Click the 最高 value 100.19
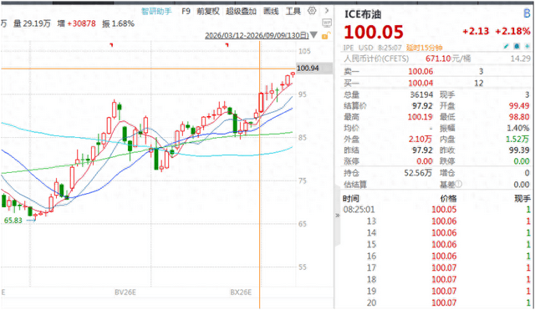Image resolution: width=535 pixels, height=310 pixels. coord(420,117)
